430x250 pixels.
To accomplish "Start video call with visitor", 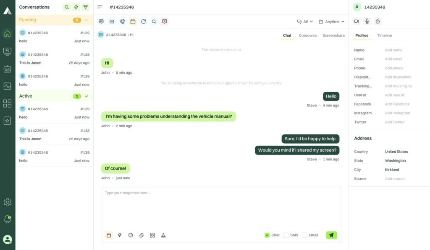I will pyautogui.click(x=357, y=21).
